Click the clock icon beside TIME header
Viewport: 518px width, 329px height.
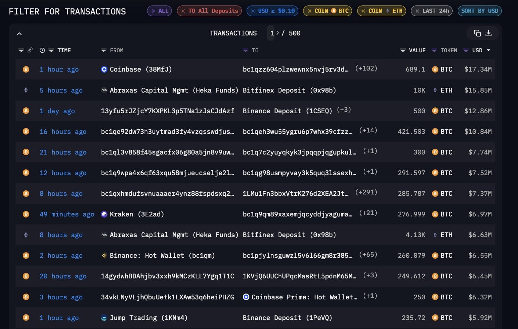(x=42, y=50)
